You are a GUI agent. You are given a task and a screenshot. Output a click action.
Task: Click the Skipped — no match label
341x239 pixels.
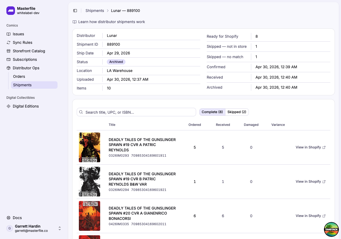[x=225, y=57]
